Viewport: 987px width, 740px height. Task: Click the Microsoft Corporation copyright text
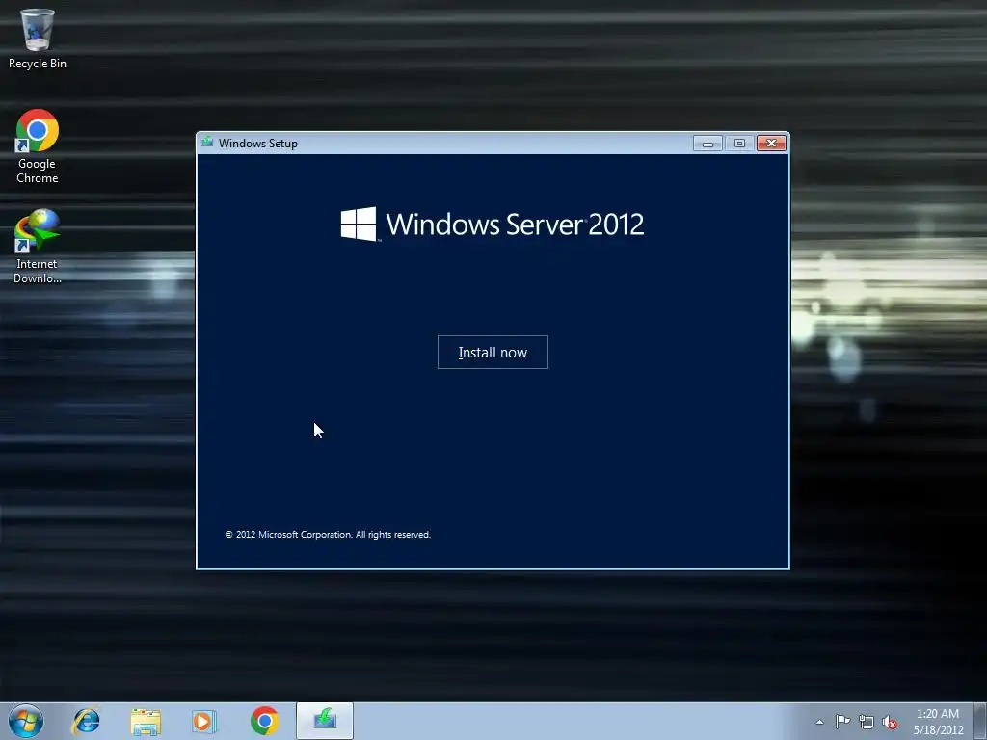tap(328, 534)
